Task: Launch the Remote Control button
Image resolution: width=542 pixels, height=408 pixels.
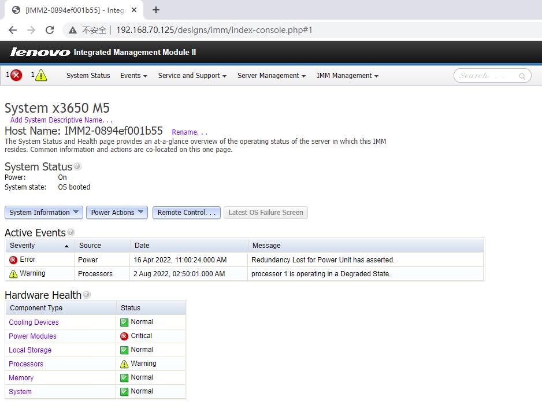Action: point(187,213)
